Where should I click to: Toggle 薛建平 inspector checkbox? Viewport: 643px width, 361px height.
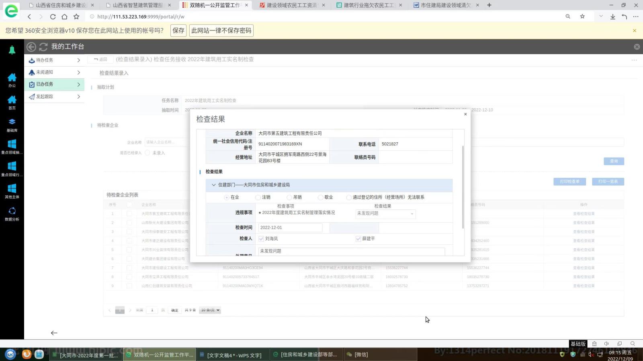(x=358, y=239)
